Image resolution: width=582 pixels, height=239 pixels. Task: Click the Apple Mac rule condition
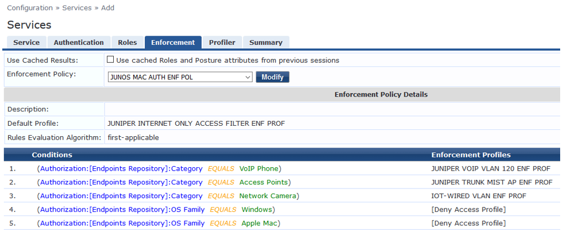point(159,223)
